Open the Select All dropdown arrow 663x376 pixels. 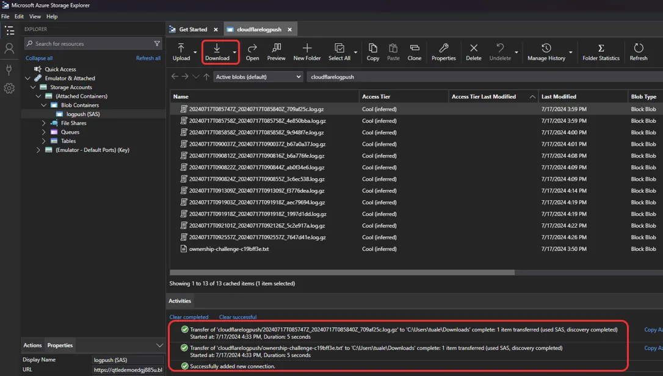[x=355, y=52]
